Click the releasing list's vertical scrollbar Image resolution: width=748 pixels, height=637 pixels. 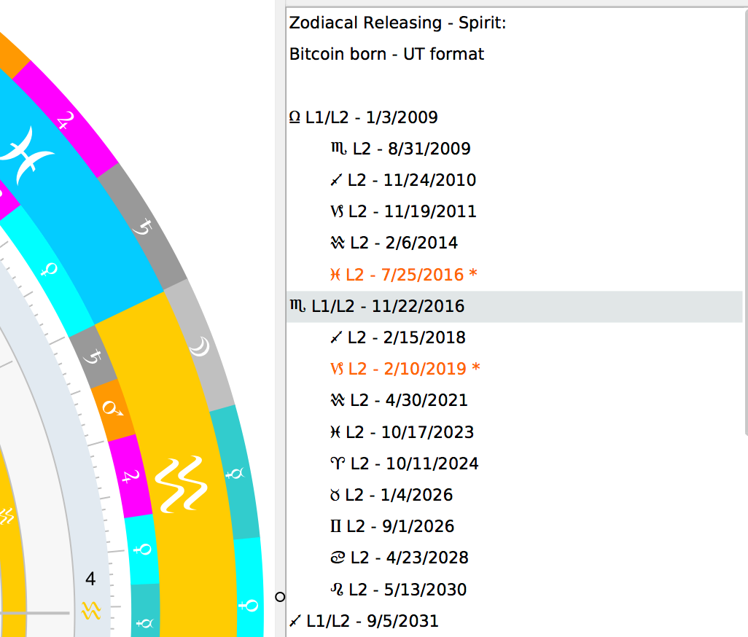pyautogui.click(x=744, y=219)
